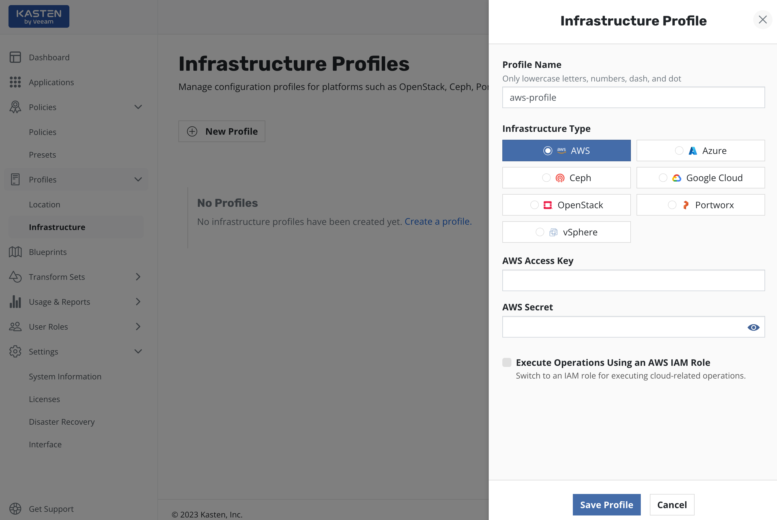Viewport: 777px width, 520px height.
Task: Collapse the Profiles section chevron
Action: click(x=138, y=179)
